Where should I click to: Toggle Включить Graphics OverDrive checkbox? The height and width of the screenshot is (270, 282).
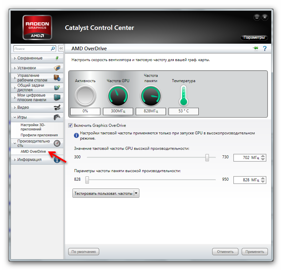(70, 125)
